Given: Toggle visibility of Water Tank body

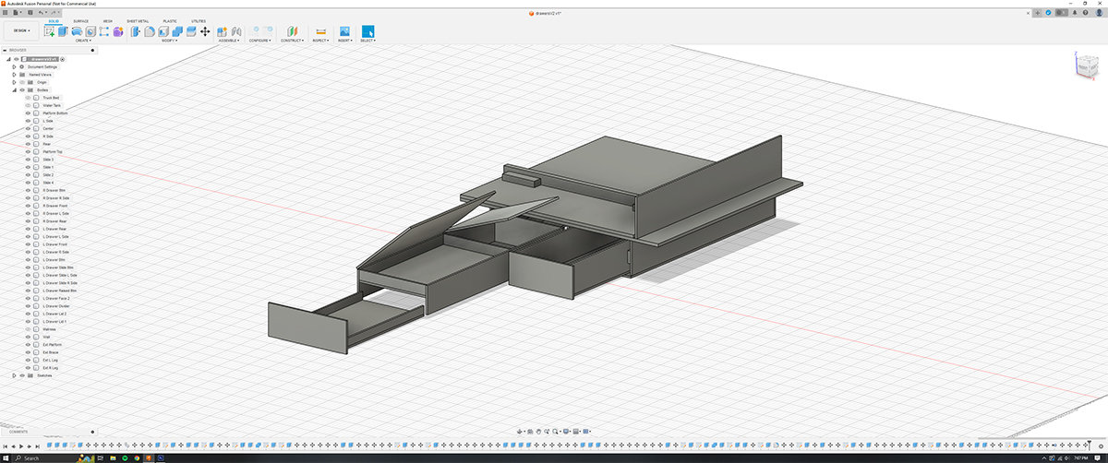Looking at the screenshot, I should click(28, 105).
